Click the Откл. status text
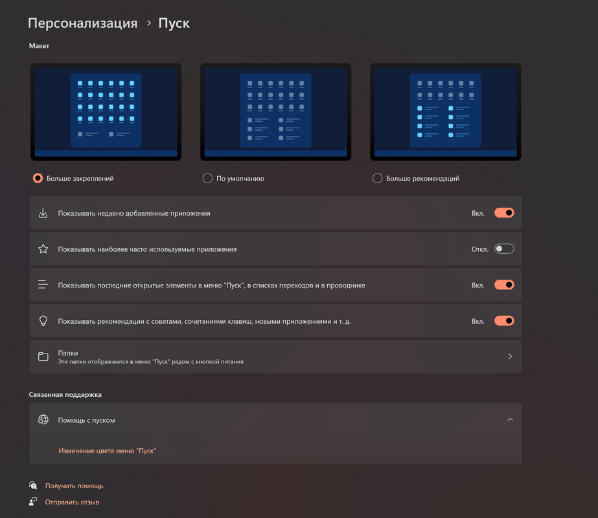The width and height of the screenshot is (598, 518). click(480, 249)
